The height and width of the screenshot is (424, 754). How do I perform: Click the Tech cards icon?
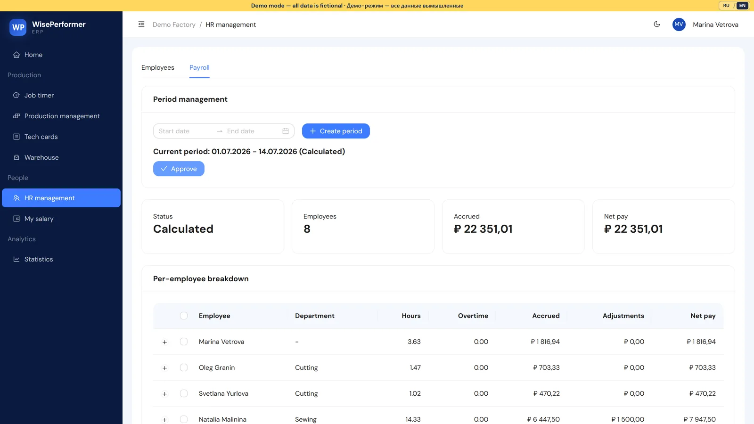pyautogui.click(x=16, y=137)
